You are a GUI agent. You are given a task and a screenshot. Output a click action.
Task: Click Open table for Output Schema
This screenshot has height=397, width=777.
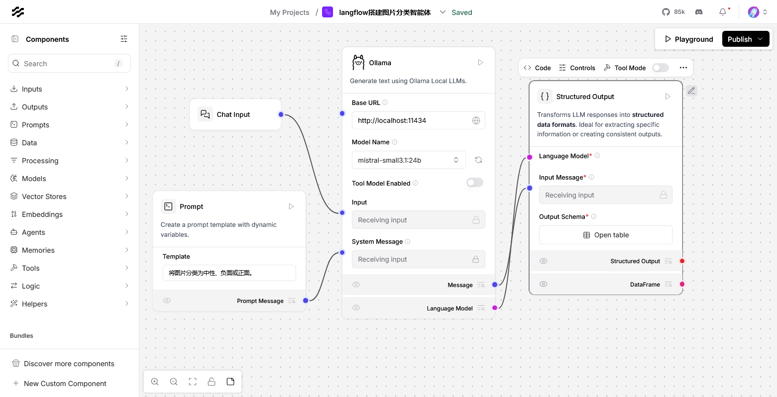coord(606,235)
